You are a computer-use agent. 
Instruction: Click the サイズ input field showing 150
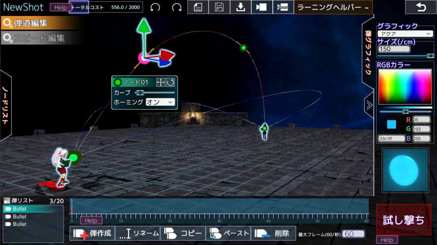pos(394,49)
